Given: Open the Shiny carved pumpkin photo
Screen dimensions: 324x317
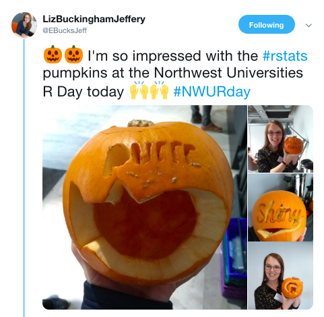Looking at the screenshot, I should pos(280,207).
